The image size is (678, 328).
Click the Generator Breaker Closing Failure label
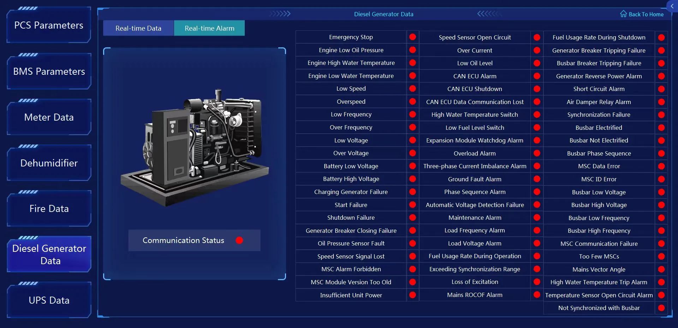coord(351,231)
